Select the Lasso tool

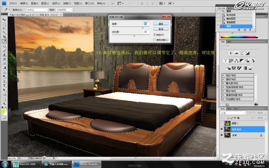pyautogui.click(x=4, y=28)
